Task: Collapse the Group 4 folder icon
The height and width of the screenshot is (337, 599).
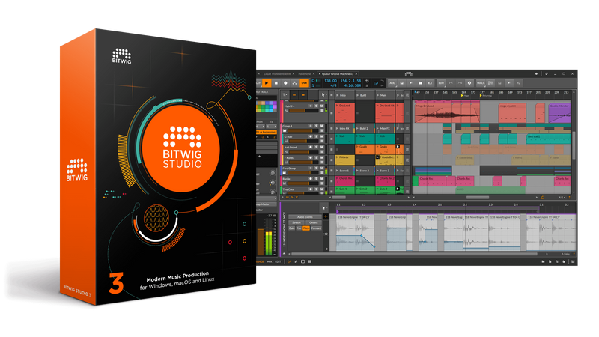Action: coord(285,130)
